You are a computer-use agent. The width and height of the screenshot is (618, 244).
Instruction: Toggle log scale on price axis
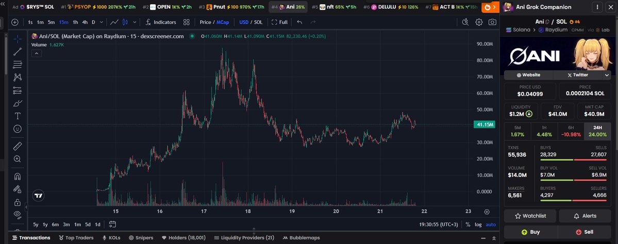[478, 224]
